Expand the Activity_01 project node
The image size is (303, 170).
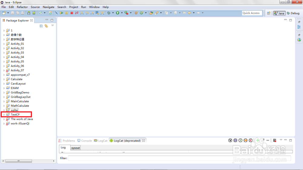[4, 44]
